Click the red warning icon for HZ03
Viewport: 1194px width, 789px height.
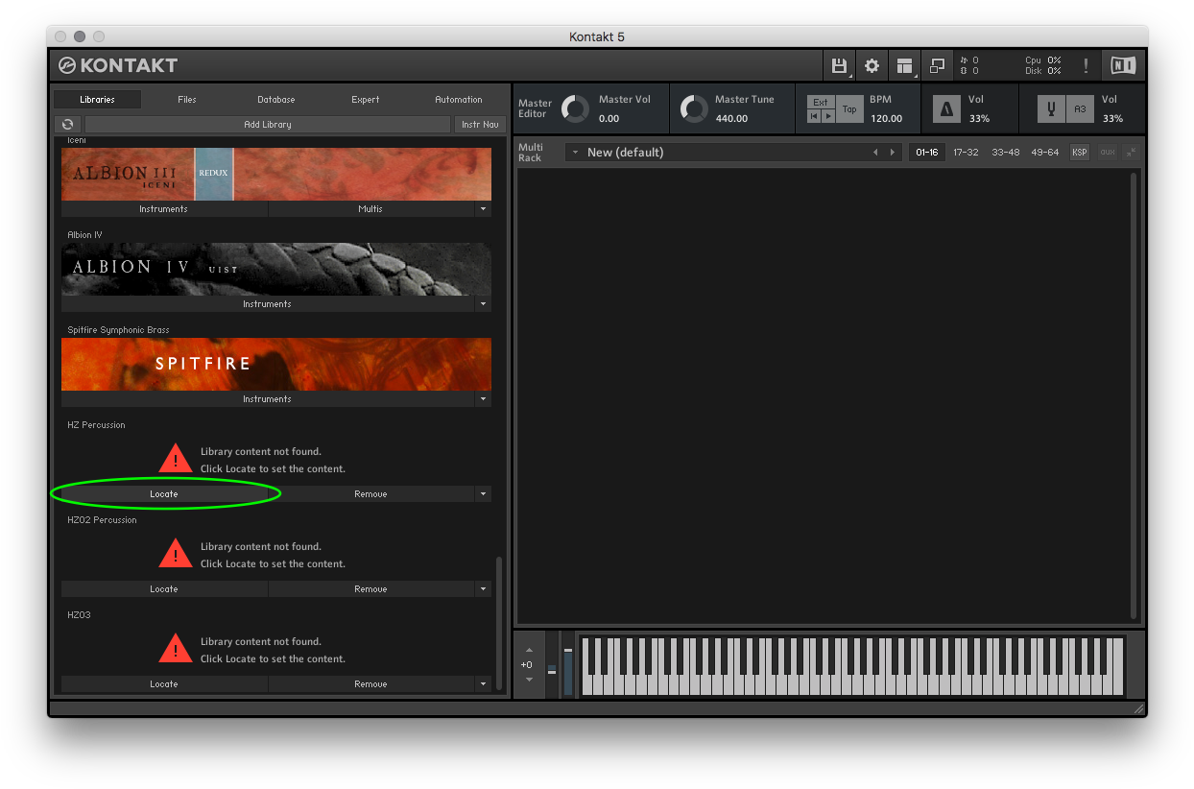pos(176,649)
